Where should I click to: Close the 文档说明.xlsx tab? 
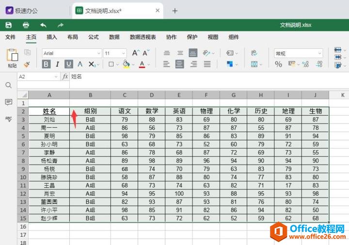(158, 11)
